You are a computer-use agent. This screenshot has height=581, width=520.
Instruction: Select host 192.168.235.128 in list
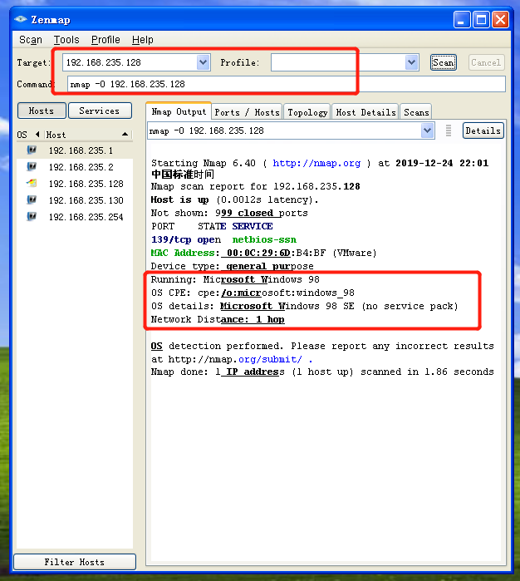(x=75, y=184)
